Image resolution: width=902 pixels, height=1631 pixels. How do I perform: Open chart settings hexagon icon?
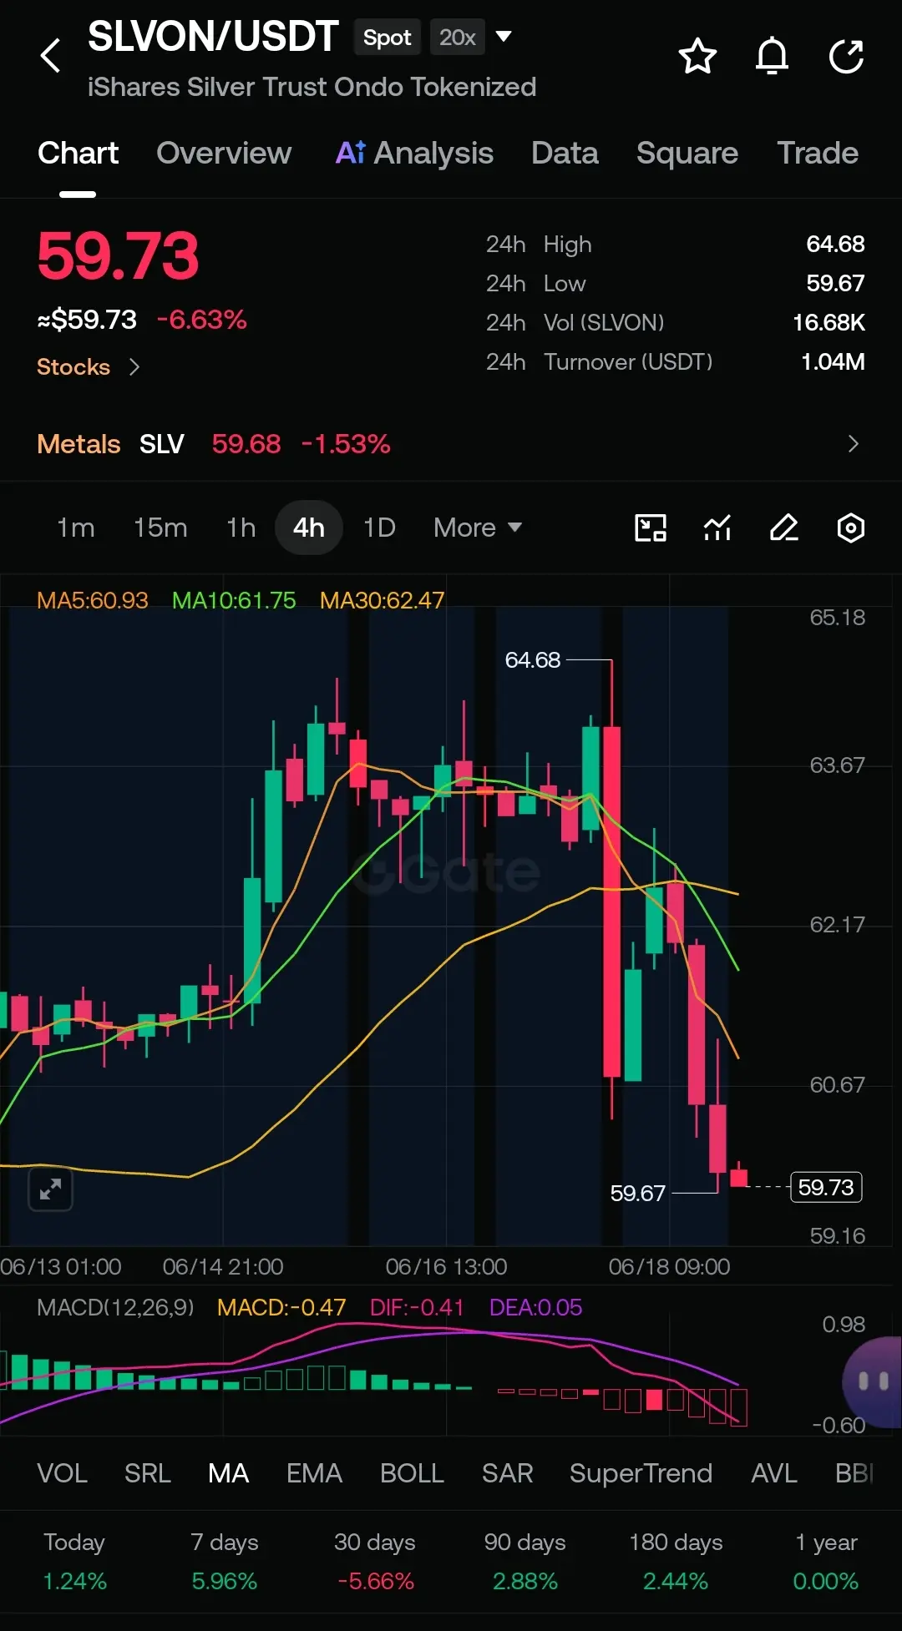coord(850,528)
